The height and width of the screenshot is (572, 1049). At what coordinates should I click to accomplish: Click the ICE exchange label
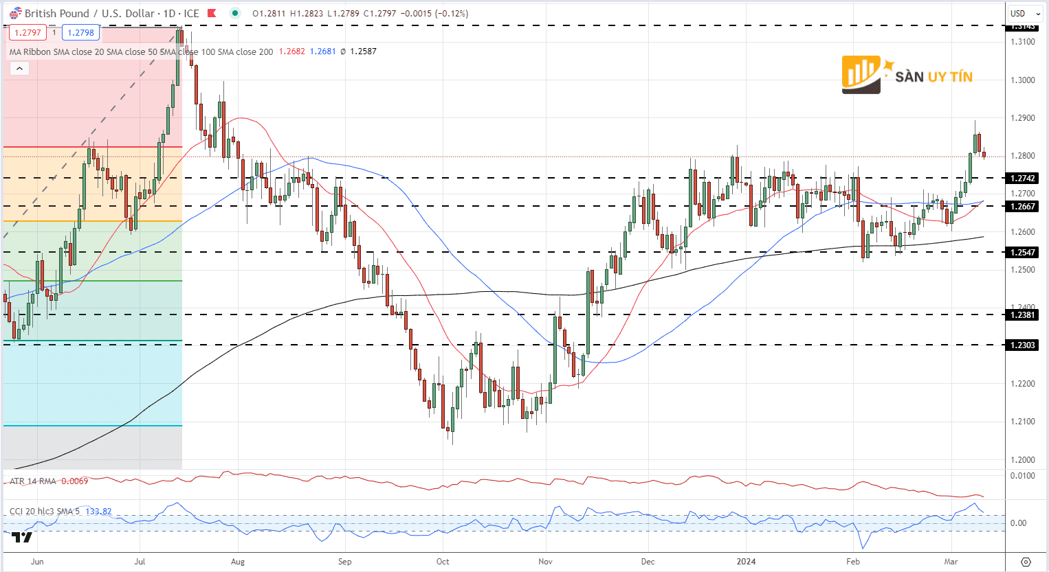191,13
